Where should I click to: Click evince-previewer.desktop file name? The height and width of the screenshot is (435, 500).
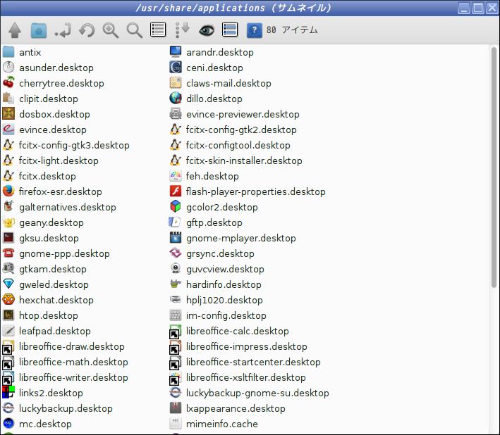click(x=243, y=114)
